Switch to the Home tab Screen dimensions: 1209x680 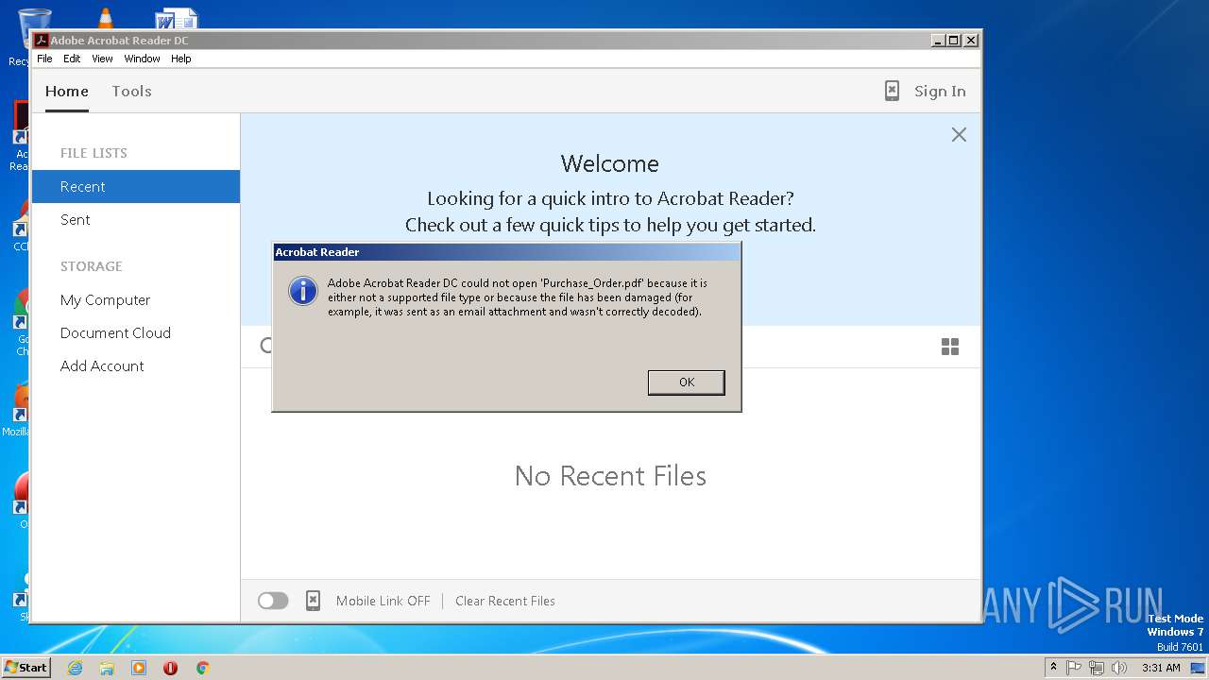67,92
